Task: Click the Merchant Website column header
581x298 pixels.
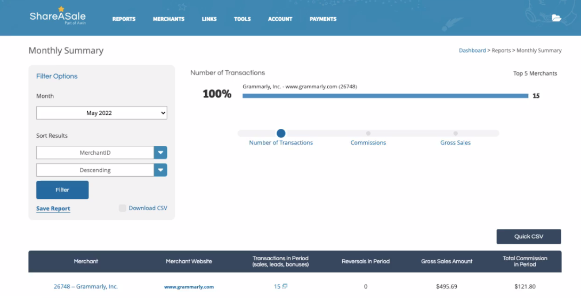Action: (189, 261)
